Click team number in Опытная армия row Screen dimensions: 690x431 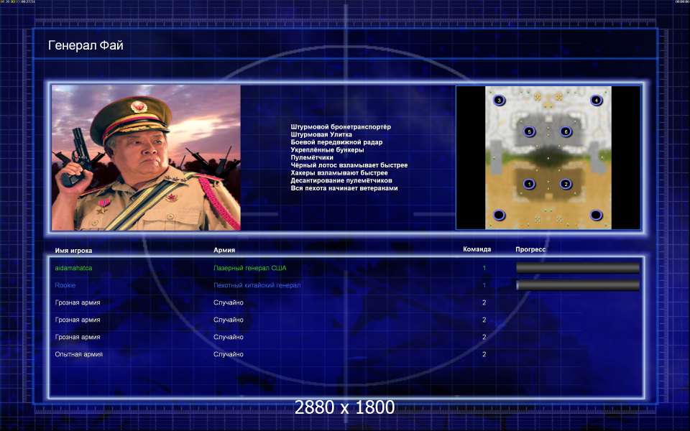point(484,354)
